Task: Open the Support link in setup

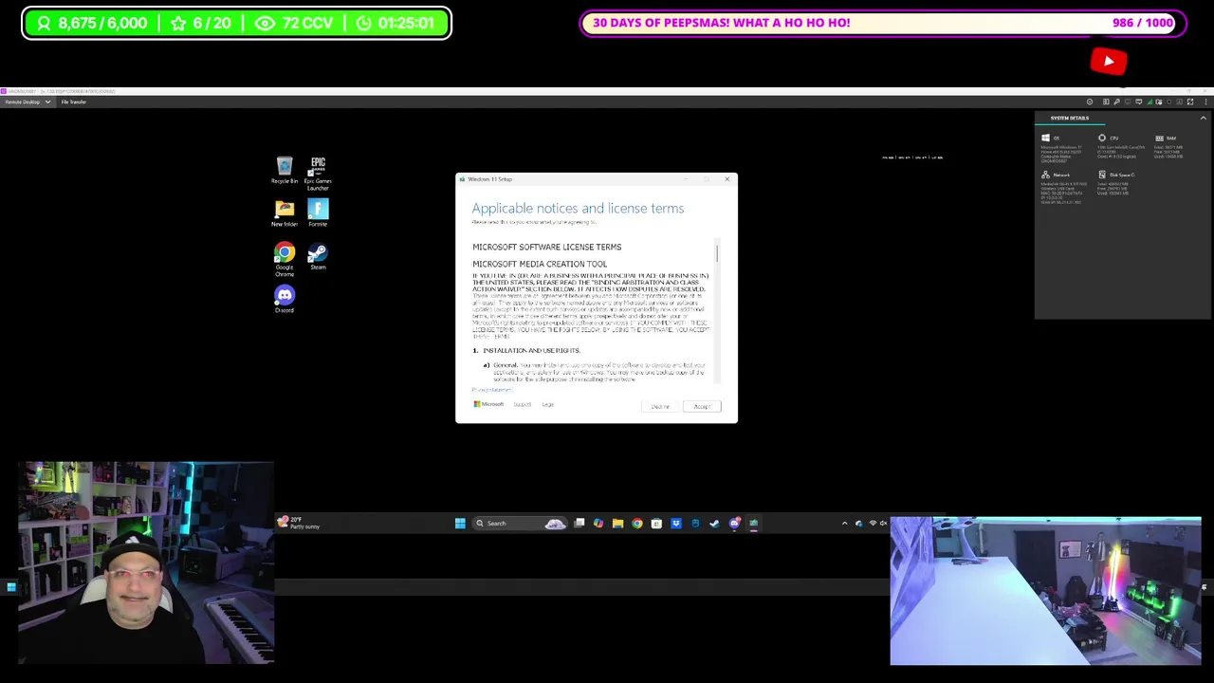Action: point(523,405)
